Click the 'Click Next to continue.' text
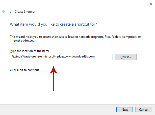155x115 pixels. (x=25, y=70)
